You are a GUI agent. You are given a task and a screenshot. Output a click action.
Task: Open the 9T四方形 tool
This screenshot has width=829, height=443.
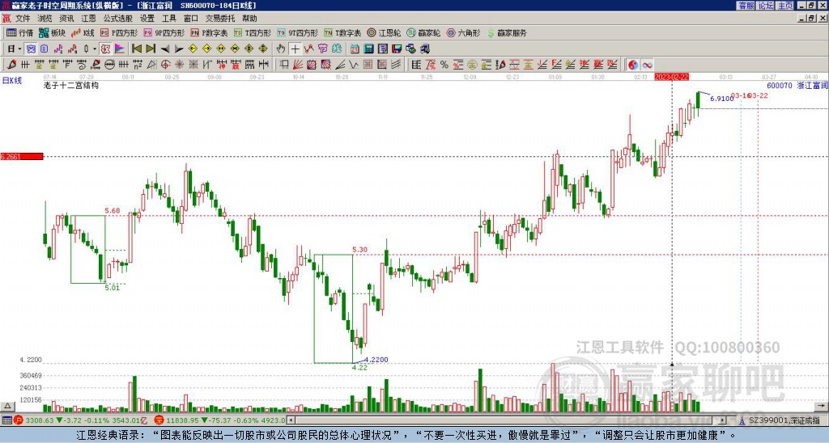(298, 32)
